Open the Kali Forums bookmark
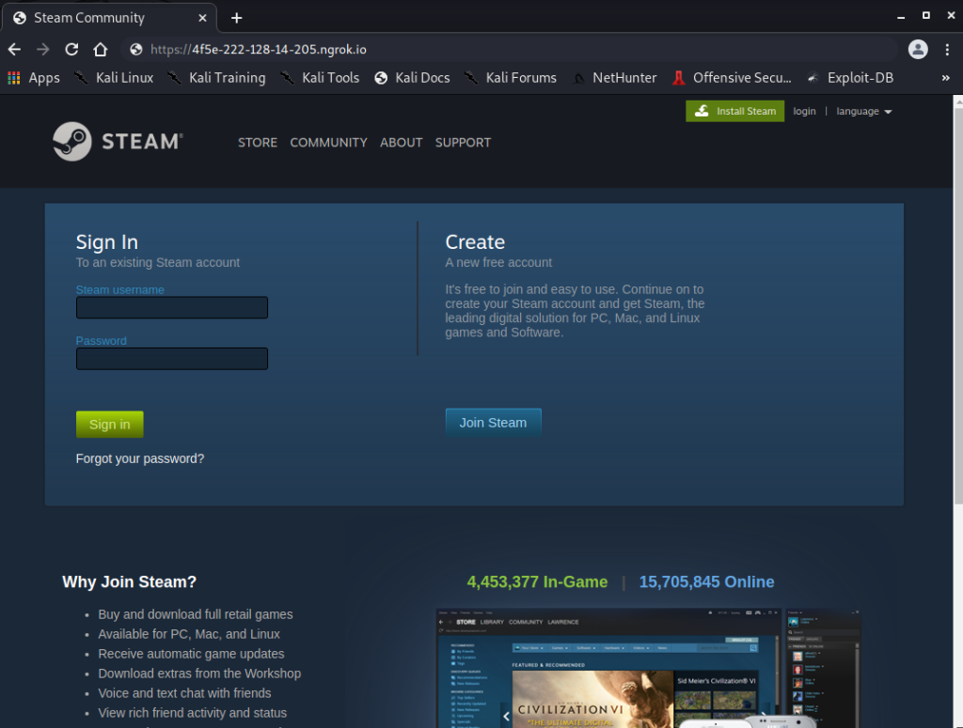This screenshot has height=728, width=963. [x=511, y=78]
